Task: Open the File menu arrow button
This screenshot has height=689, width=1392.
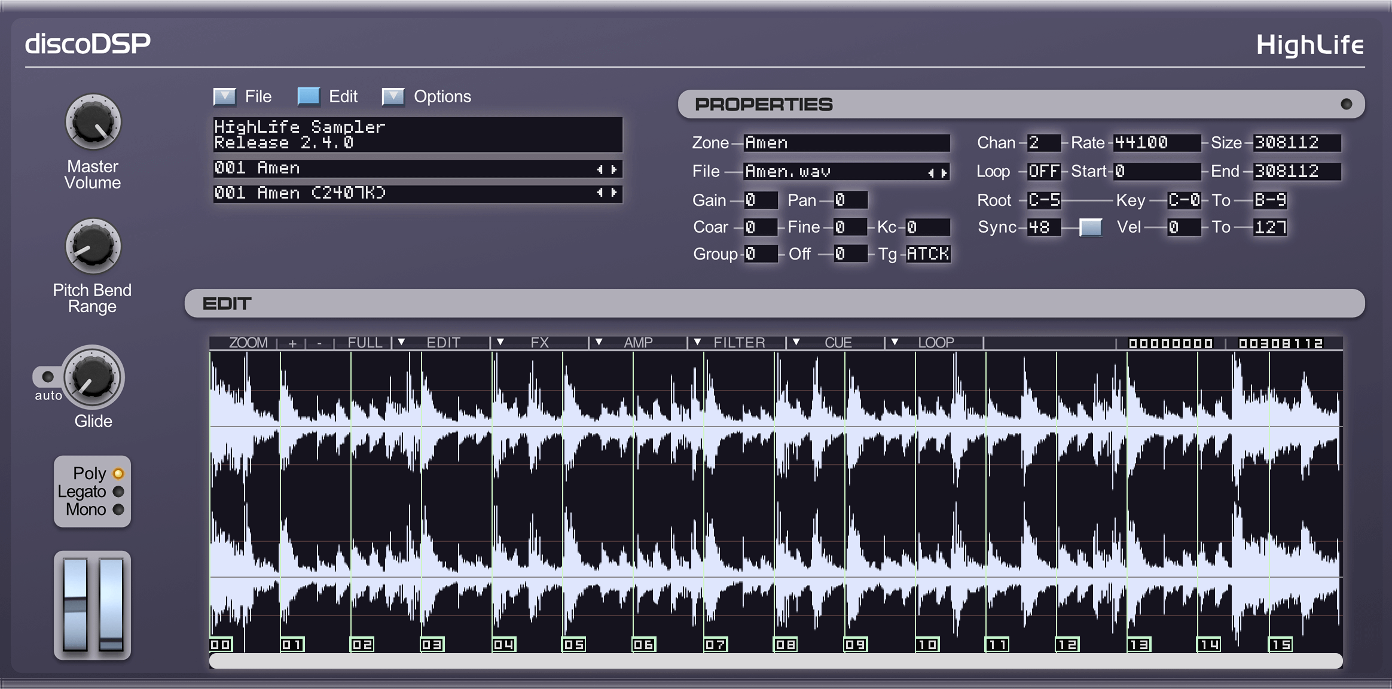Action: (x=225, y=96)
